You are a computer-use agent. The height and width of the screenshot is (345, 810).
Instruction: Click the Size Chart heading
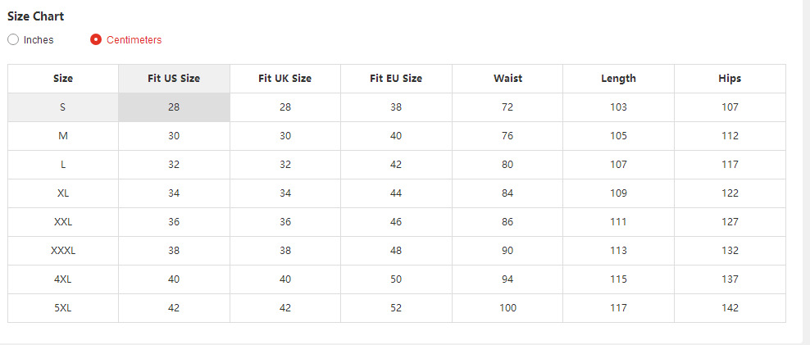pos(36,16)
